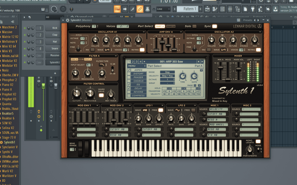Add a new pattern with plus button
The image size is (297, 185).
click(x=200, y=9)
